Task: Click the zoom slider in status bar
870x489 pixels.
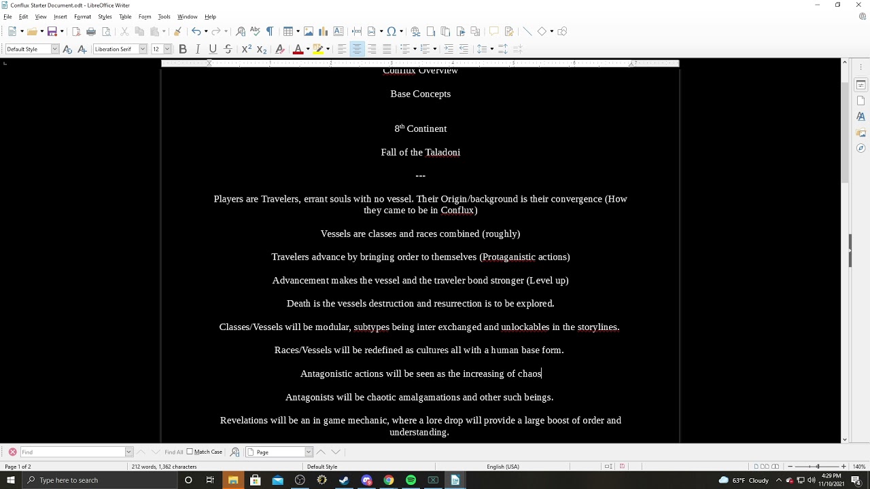Action: pyautogui.click(x=817, y=467)
